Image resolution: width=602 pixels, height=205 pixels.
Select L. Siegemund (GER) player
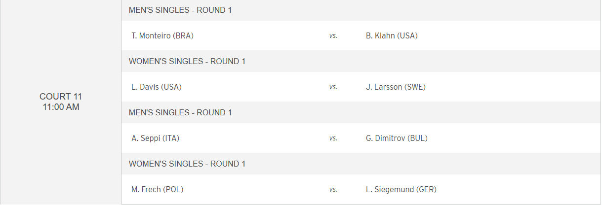pyautogui.click(x=401, y=189)
